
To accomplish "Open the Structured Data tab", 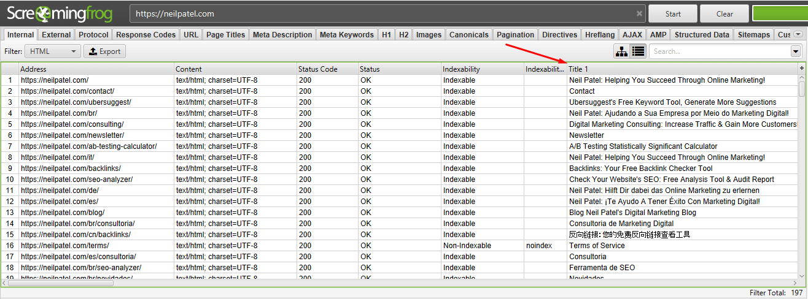I will tap(702, 35).
